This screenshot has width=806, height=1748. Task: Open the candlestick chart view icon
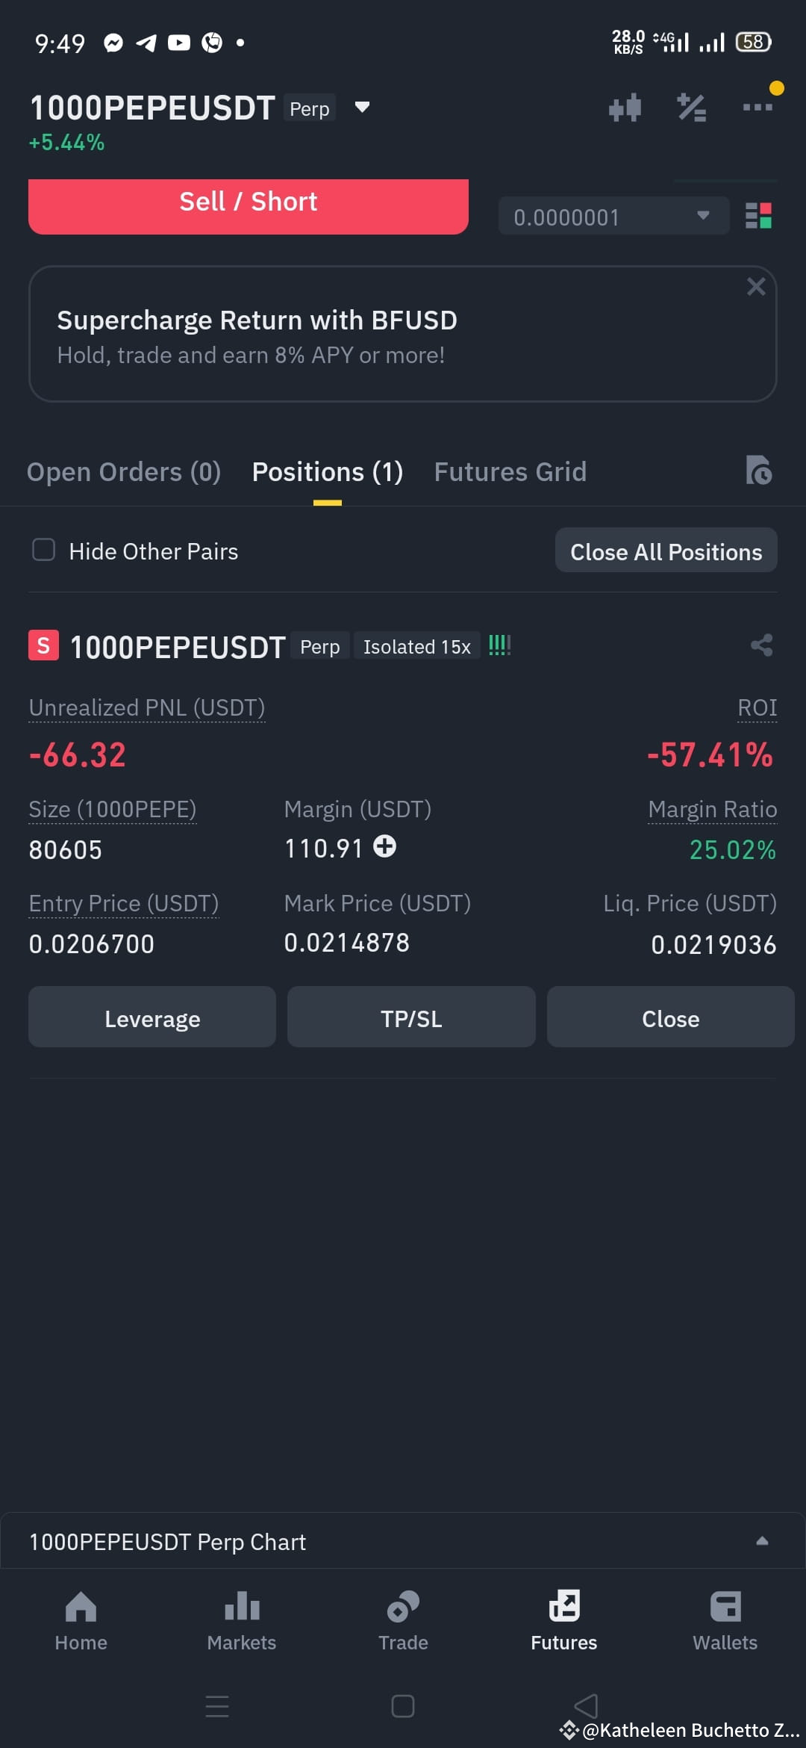(625, 107)
